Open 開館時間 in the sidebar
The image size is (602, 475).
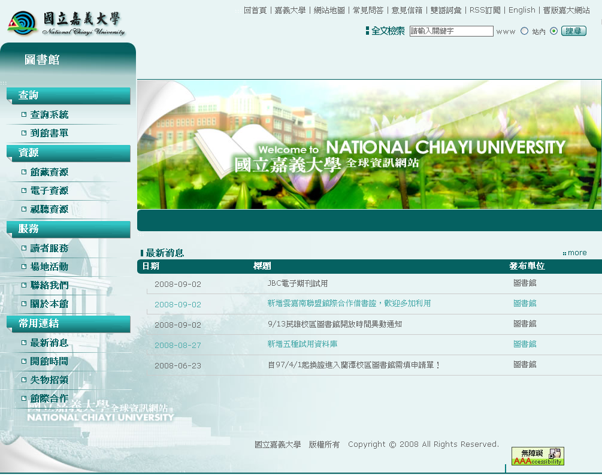tap(49, 361)
